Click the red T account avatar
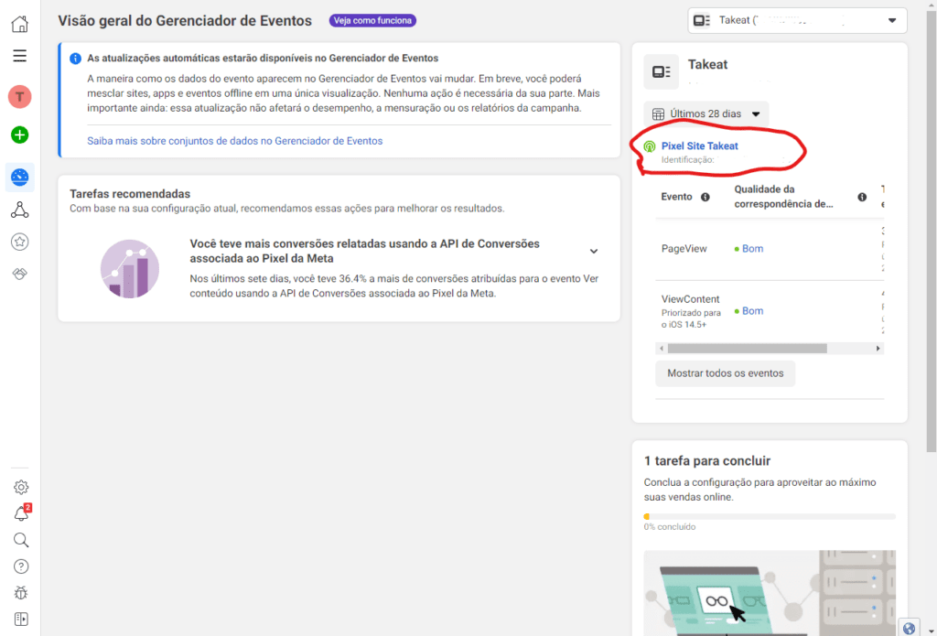This screenshot has width=937, height=636. [20, 97]
